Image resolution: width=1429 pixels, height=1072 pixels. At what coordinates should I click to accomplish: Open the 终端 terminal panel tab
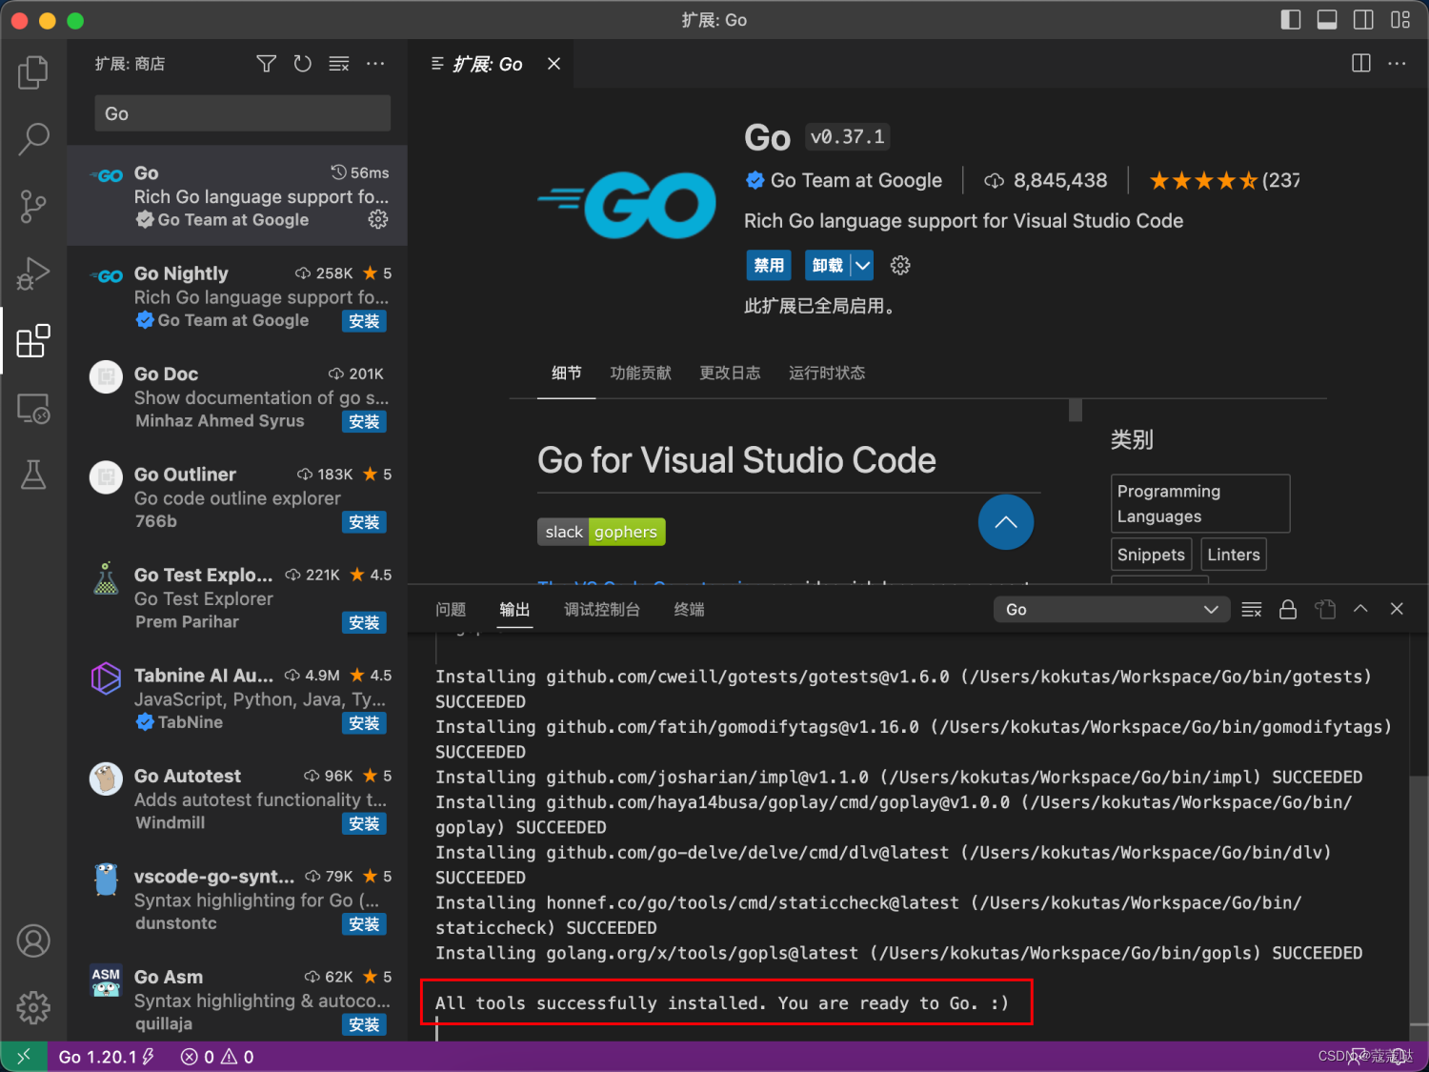tap(690, 610)
